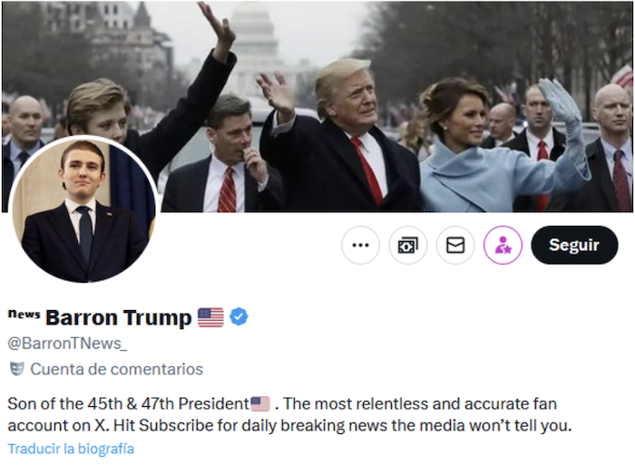Click the flag emoji in the bio
Image resolution: width=635 pixels, height=475 pixels.
point(259,403)
